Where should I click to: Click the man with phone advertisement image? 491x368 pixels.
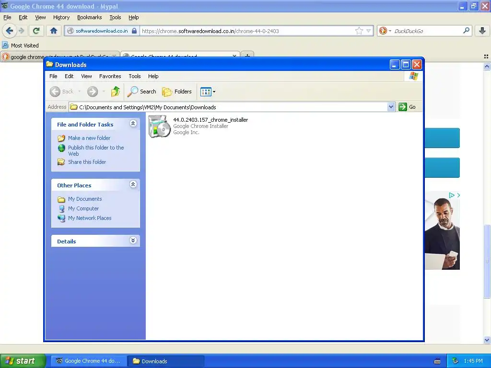point(442,230)
